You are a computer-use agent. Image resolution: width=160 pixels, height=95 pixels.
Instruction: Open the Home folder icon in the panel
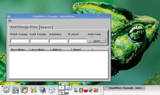(15, 90)
